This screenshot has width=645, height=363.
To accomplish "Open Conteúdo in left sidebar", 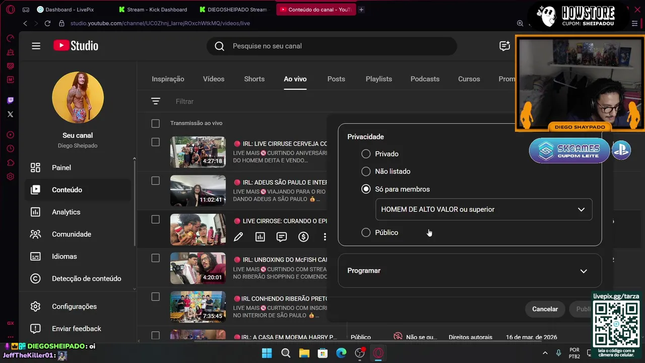I will (x=77, y=190).
